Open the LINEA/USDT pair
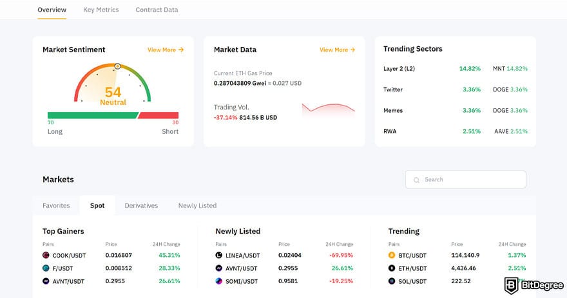This screenshot has height=298, width=567. 243,256
